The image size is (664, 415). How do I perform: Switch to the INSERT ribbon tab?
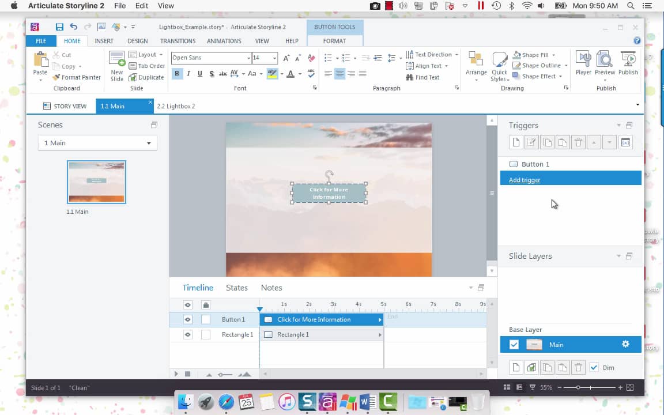click(x=104, y=41)
